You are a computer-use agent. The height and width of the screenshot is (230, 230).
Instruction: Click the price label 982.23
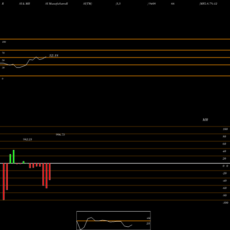28,139
